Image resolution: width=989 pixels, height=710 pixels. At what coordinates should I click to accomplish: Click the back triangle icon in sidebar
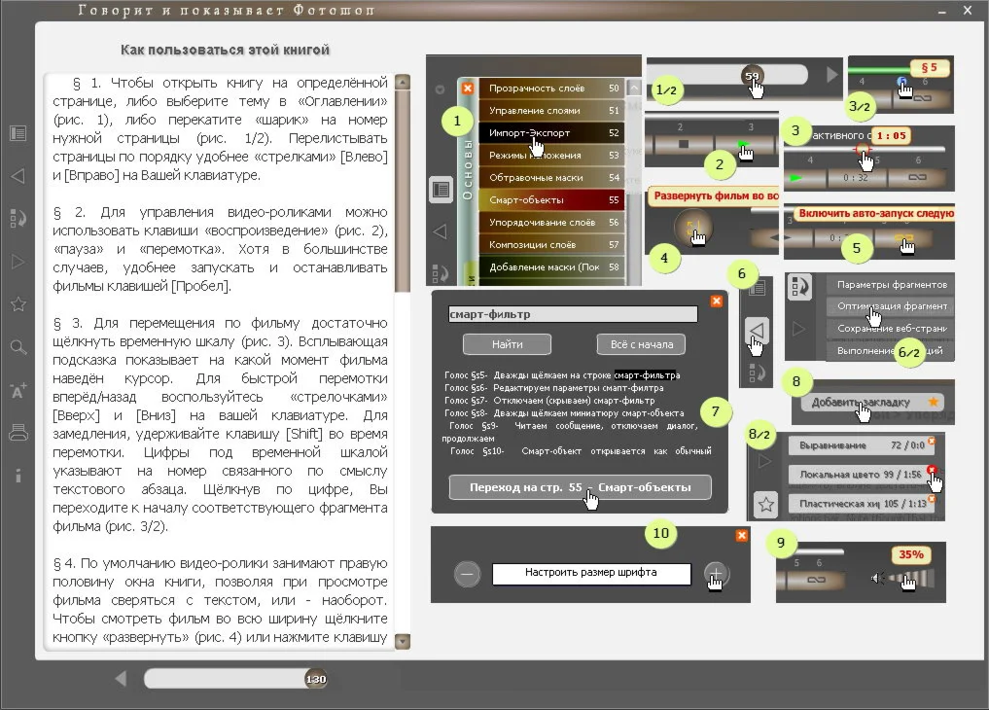click(x=18, y=176)
